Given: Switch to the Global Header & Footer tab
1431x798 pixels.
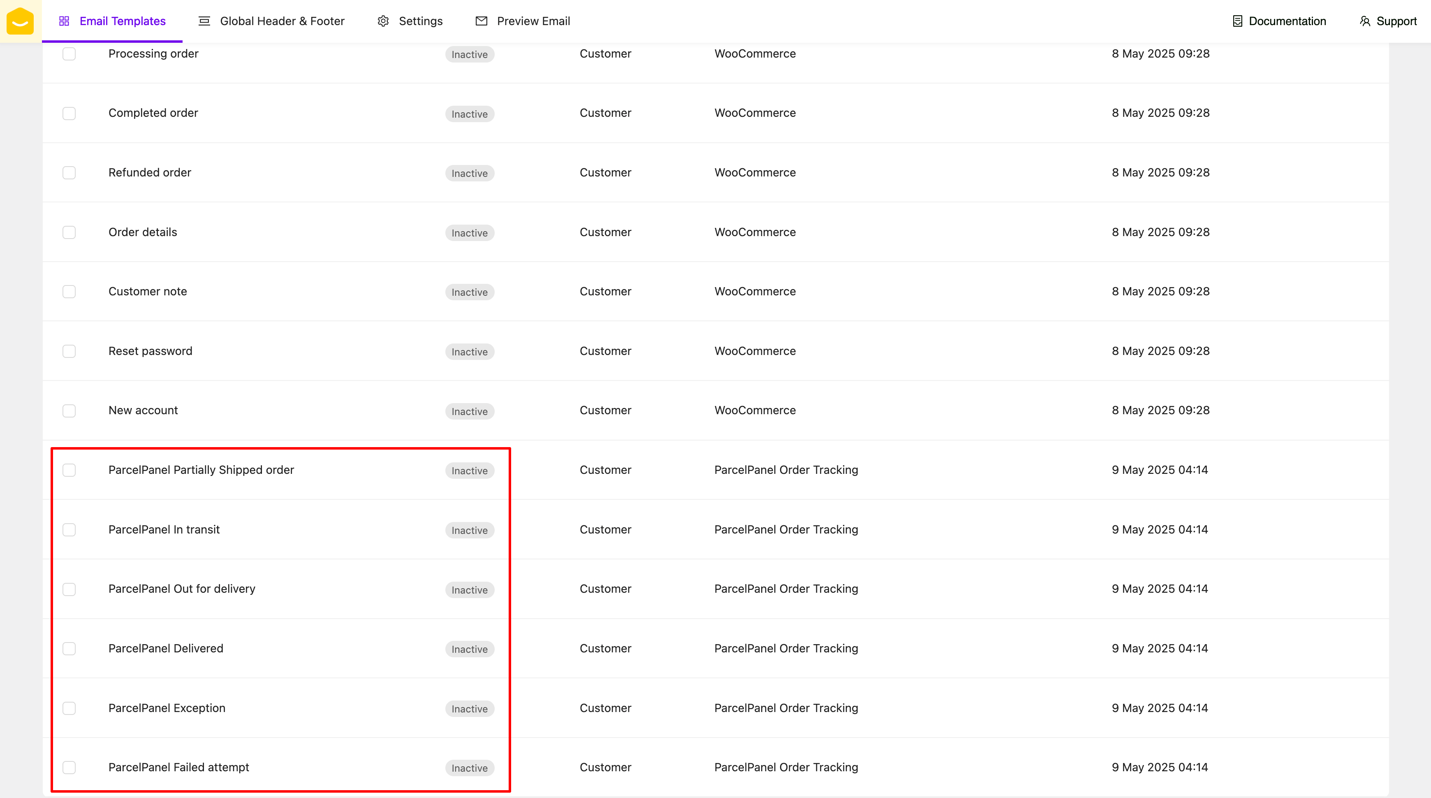Looking at the screenshot, I should click(x=282, y=21).
